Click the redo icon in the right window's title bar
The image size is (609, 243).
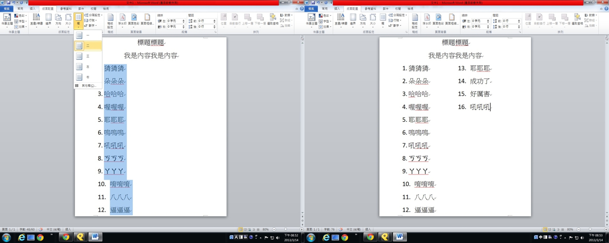point(326,3)
